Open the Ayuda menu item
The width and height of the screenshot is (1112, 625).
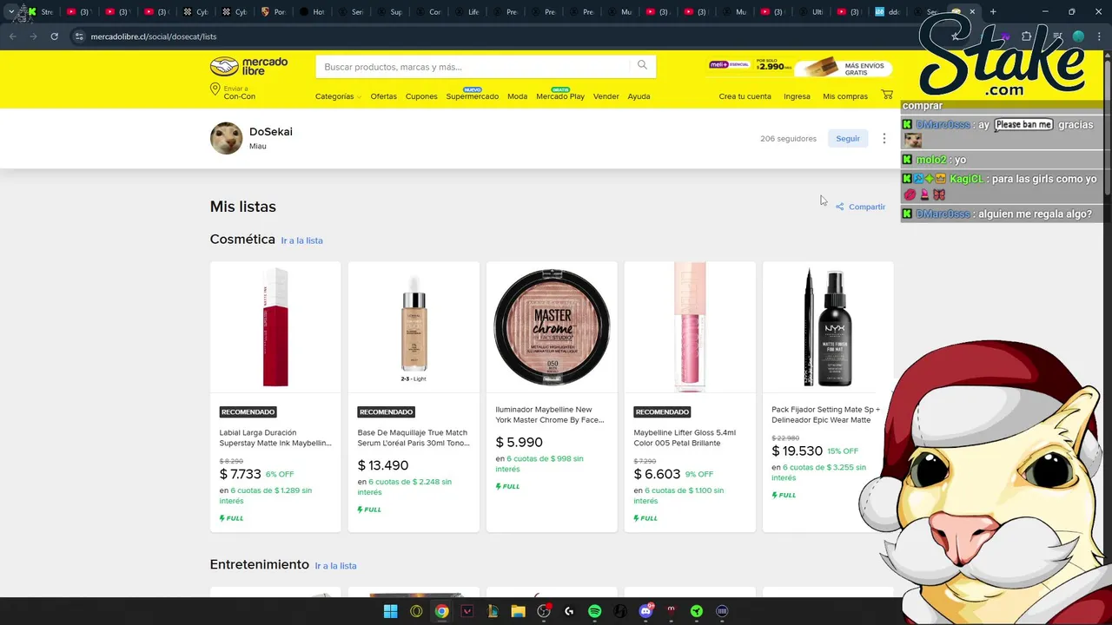click(639, 96)
